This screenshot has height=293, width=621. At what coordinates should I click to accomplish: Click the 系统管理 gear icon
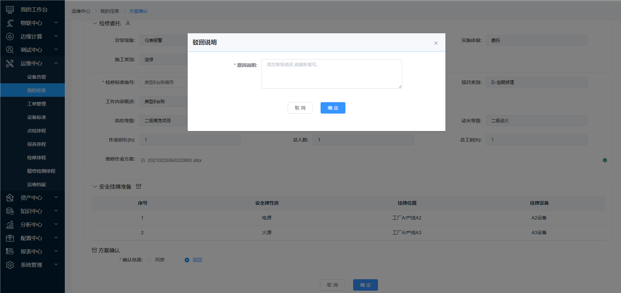[10, 265]
